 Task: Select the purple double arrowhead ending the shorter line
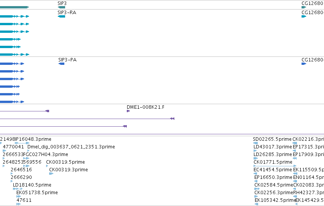click(125, 126)
